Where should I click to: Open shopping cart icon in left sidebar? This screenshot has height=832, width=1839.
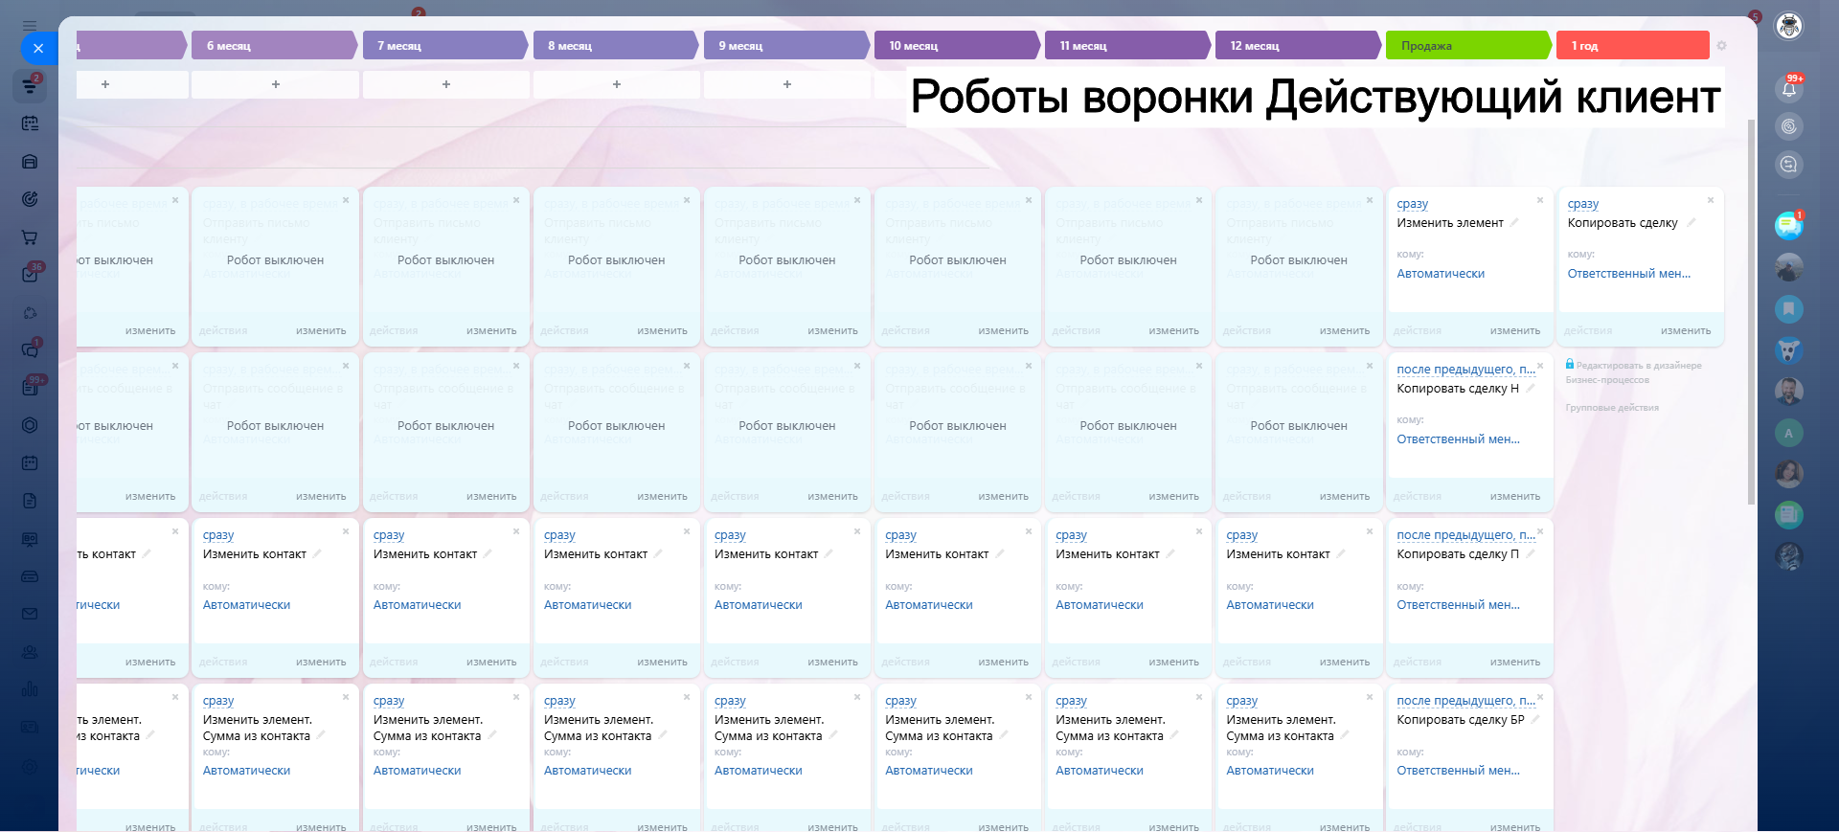[30, 237]
